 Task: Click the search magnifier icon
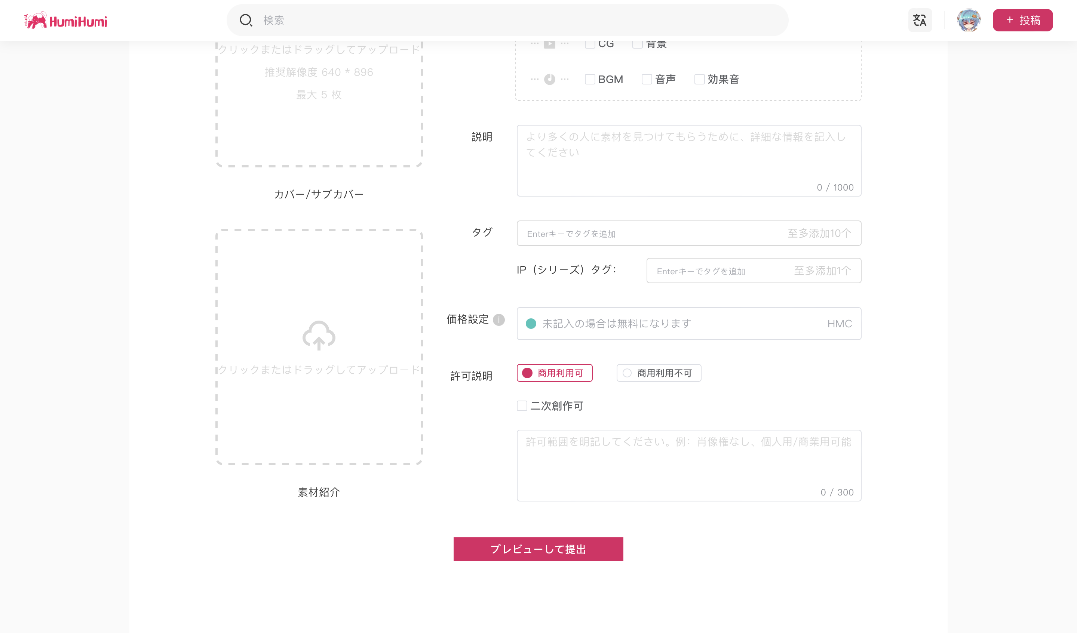click(x=246, y=20)
